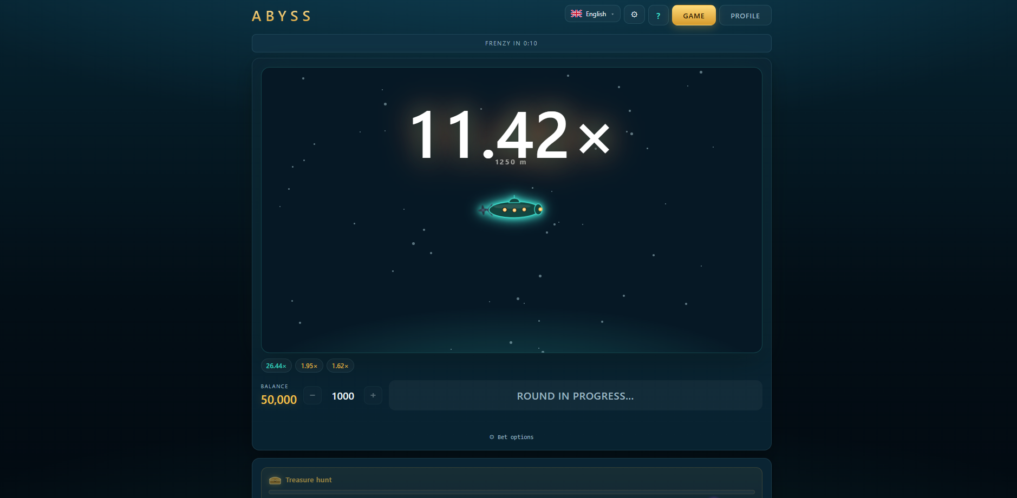Click the UK flag icon
This screenshot has width=1017, height=498.
(576, 14)
